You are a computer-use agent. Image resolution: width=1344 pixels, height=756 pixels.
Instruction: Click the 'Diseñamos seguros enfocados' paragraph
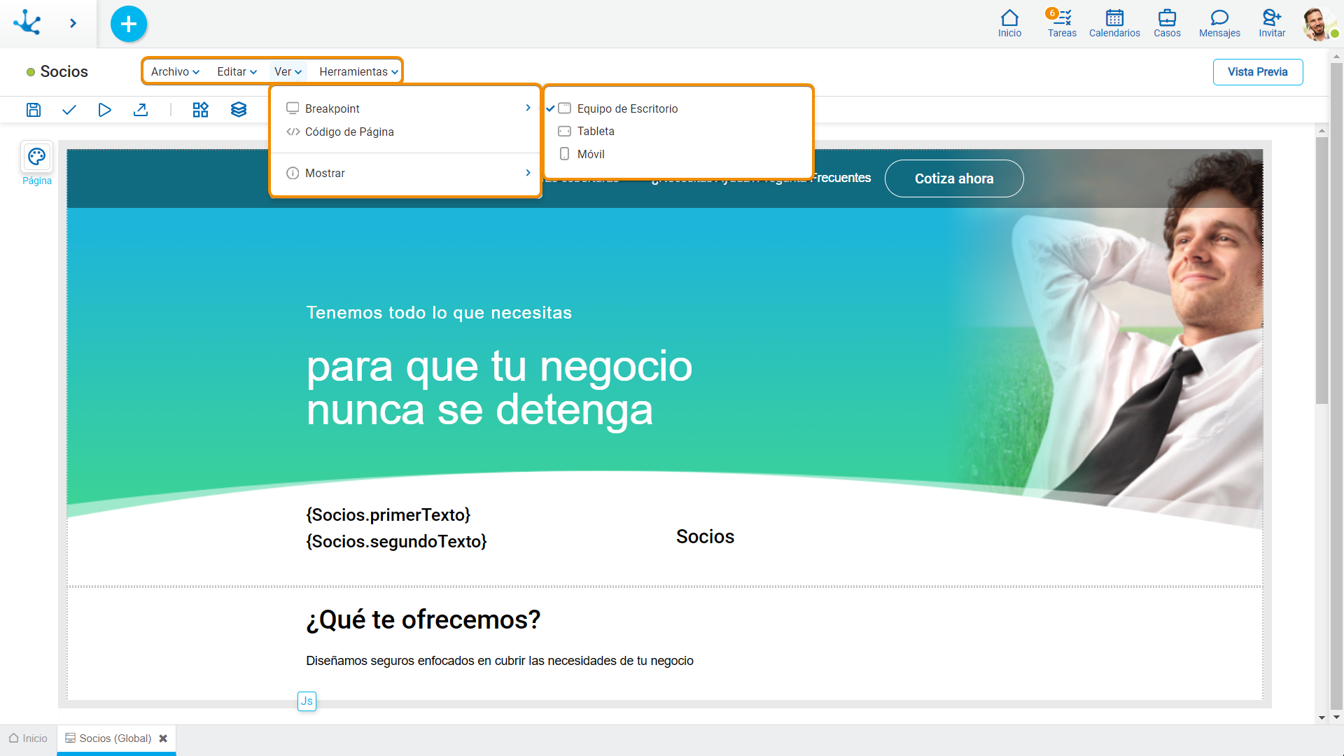point(500,661)
